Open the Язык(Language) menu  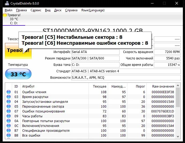tap(93, 10)
